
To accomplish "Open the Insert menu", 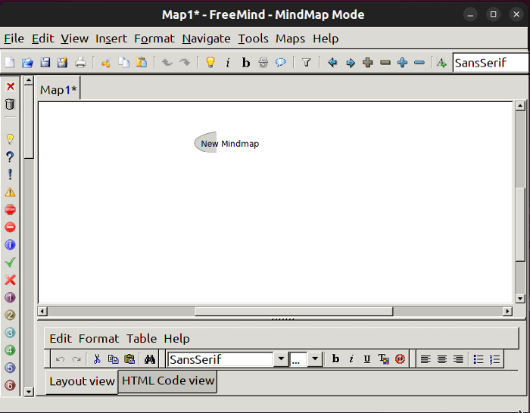I will tap(111, 39).
